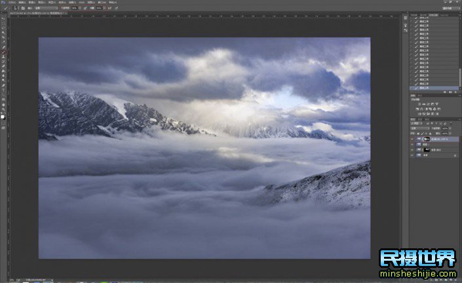Screen dimensions: 462x283
Task: Hide the selected top layer
Action: 412,139
